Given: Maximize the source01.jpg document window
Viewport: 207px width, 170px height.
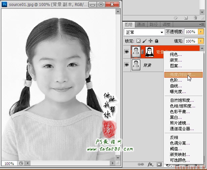Looking at the screenshot, I should coord(101,5).
